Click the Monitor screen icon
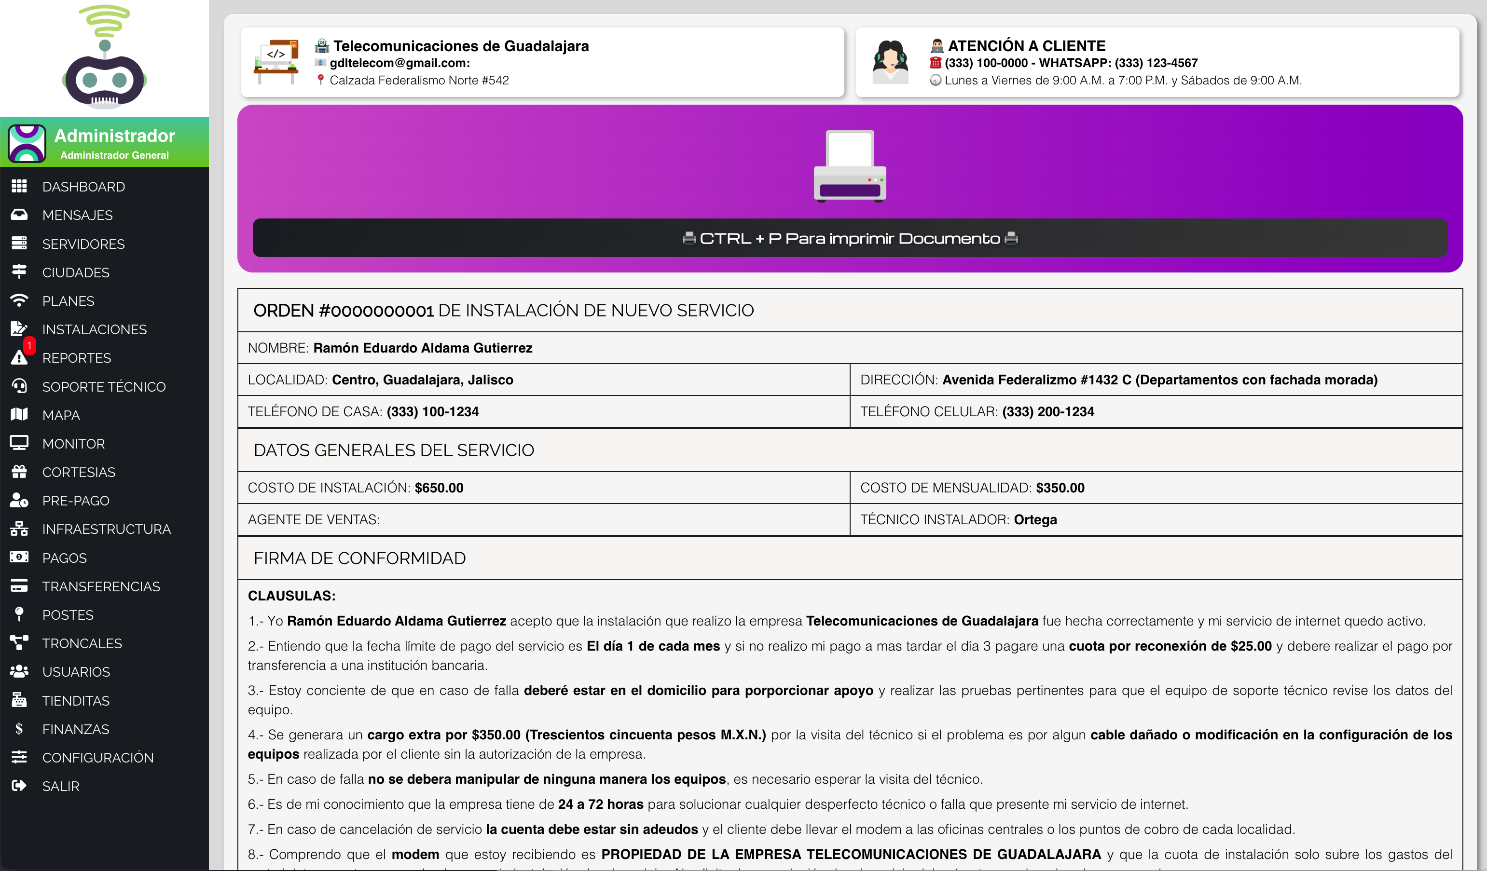The image size is (1487, 871). (x=19, y=443)
